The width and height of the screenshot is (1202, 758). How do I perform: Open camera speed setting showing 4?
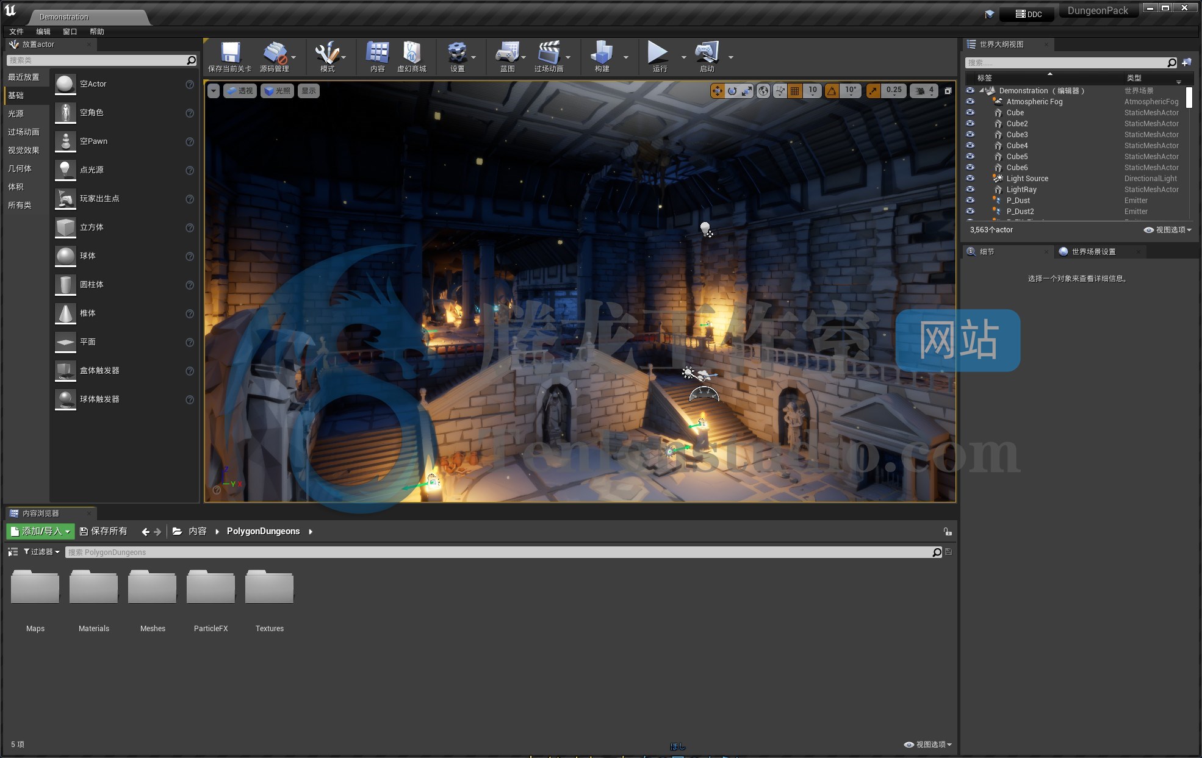[924, 91]
